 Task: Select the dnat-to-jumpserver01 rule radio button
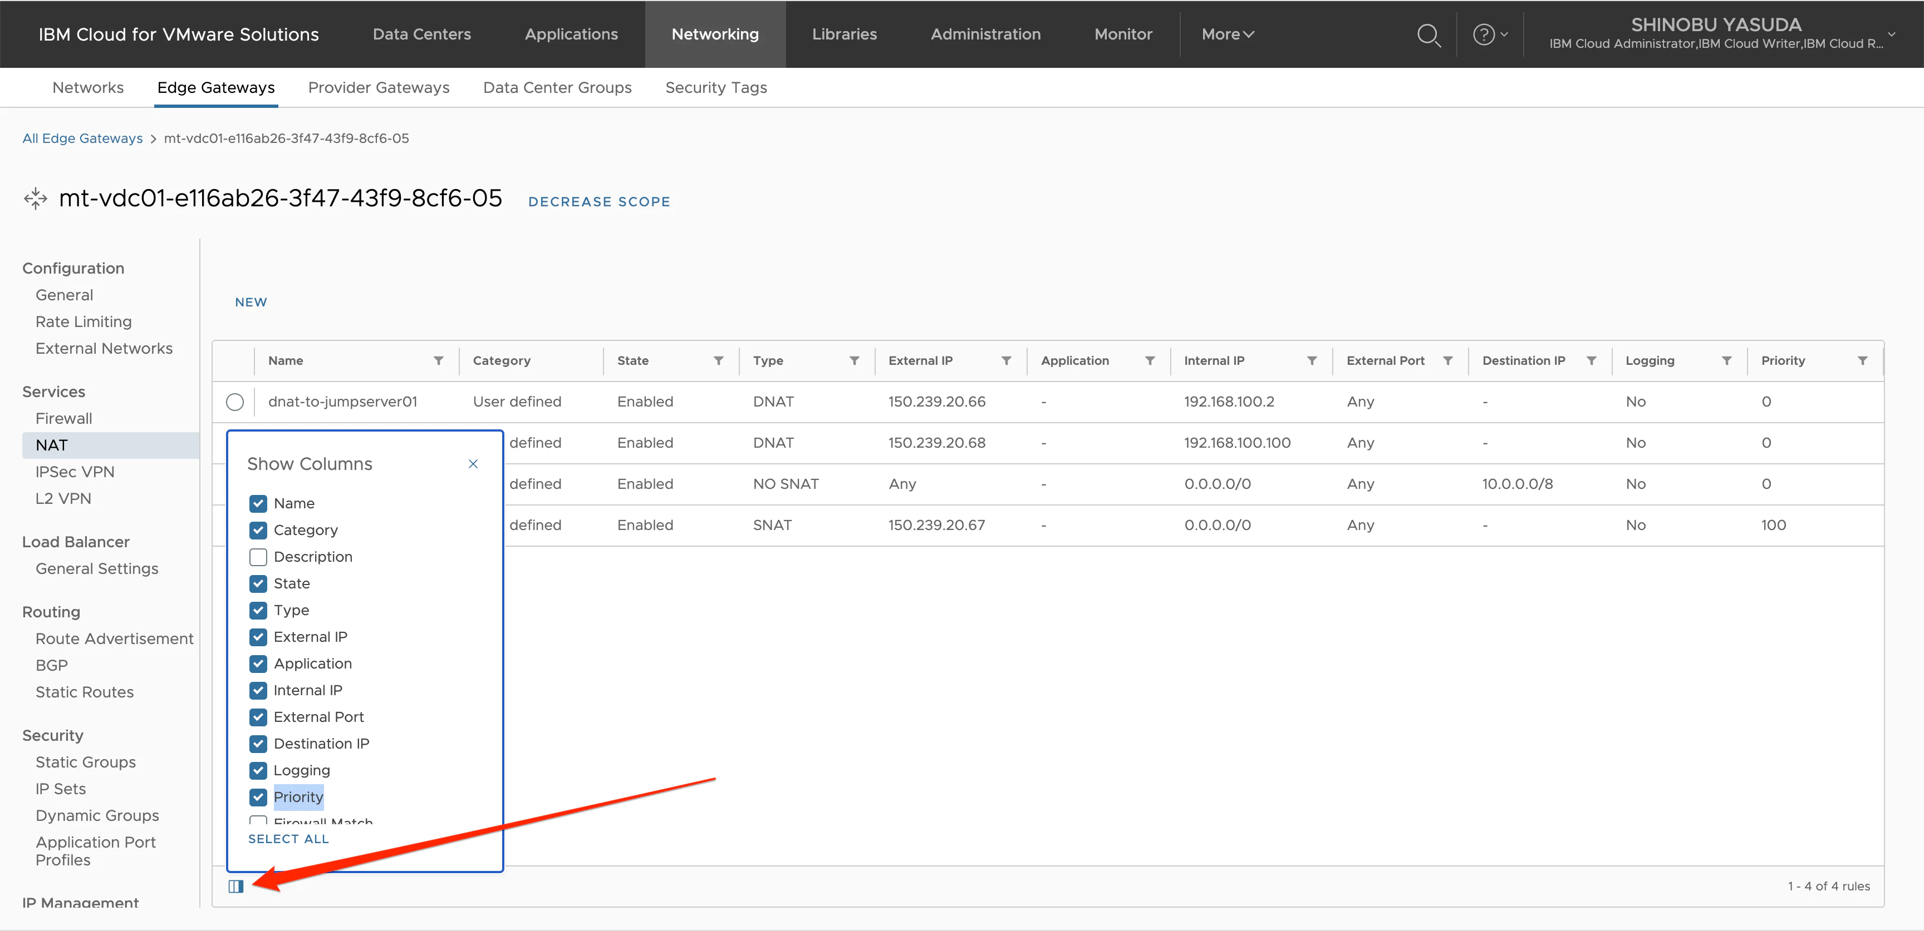click(234, 402)
